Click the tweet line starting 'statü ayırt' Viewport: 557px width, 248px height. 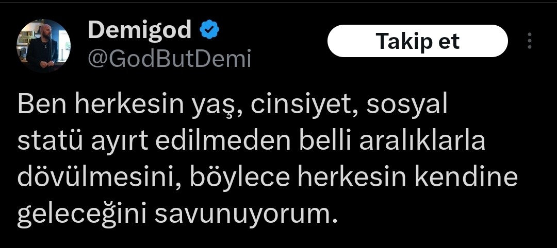[252, 141]
